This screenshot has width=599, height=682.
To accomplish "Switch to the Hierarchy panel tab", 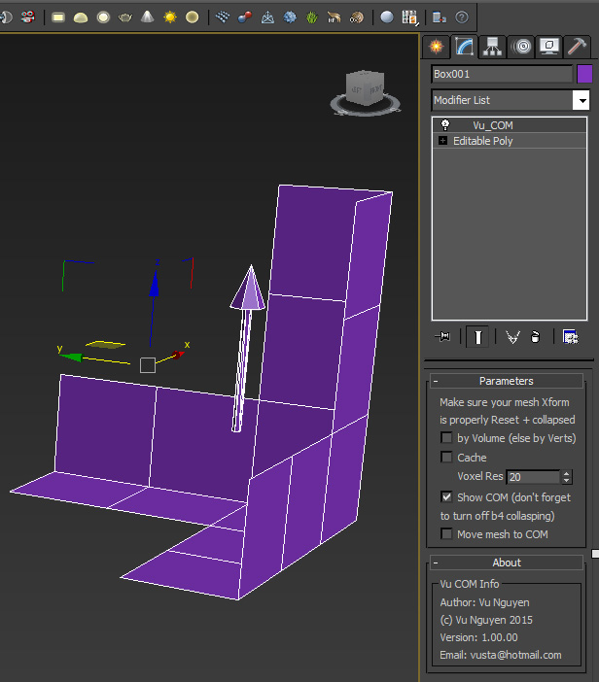I will coord(493,46).
